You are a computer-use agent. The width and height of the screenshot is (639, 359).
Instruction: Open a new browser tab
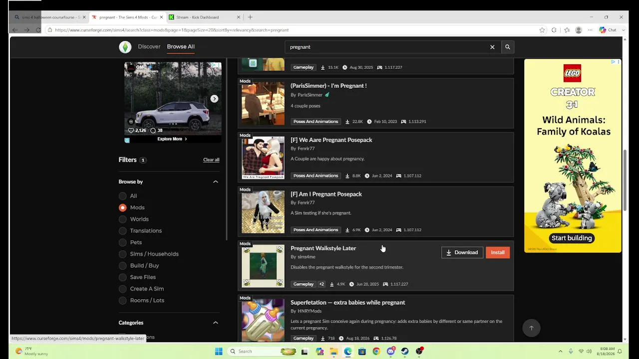click(250, 17)
